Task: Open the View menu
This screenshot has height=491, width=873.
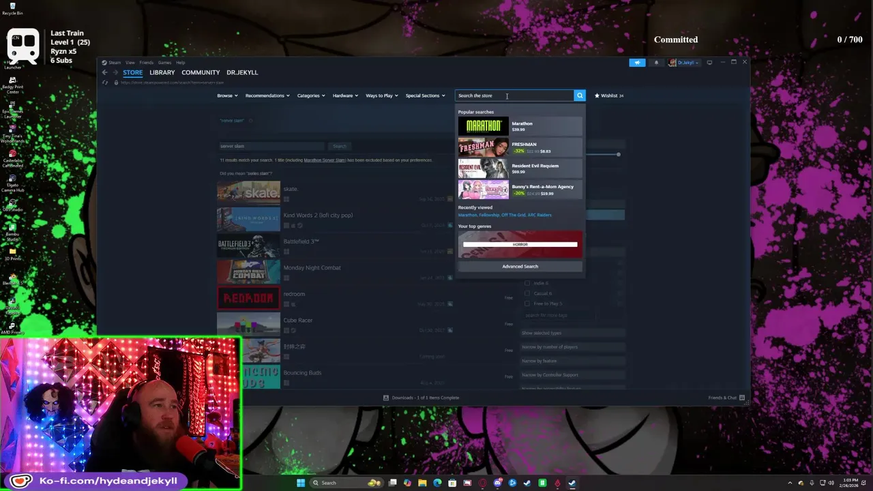Action: pyautogui.click(x=130, y=63)
